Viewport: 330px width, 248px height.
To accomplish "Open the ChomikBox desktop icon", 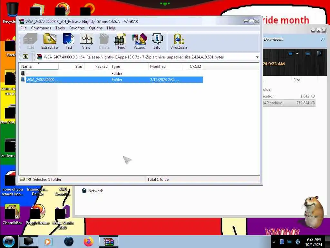I will pos(12,214).
